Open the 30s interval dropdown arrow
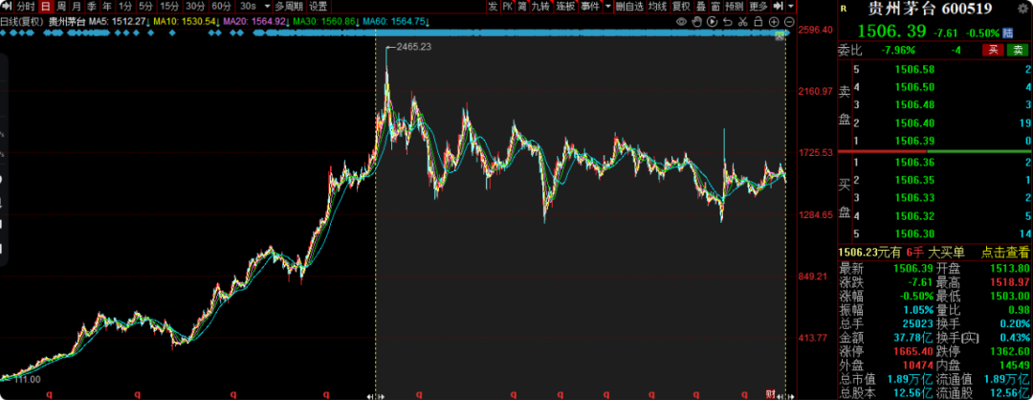The image size is (1033, 400). coord(266,7)
